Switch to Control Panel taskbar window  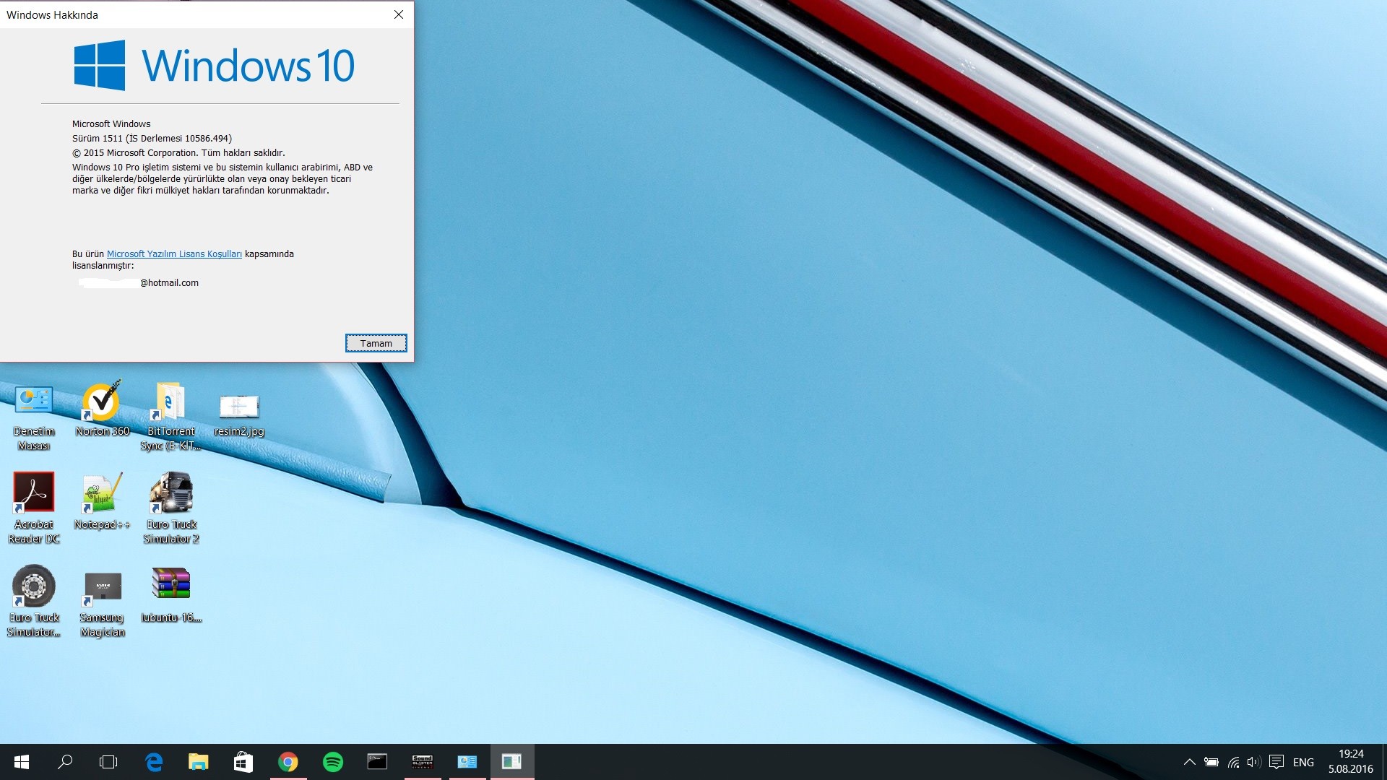(x=467, y=762)
